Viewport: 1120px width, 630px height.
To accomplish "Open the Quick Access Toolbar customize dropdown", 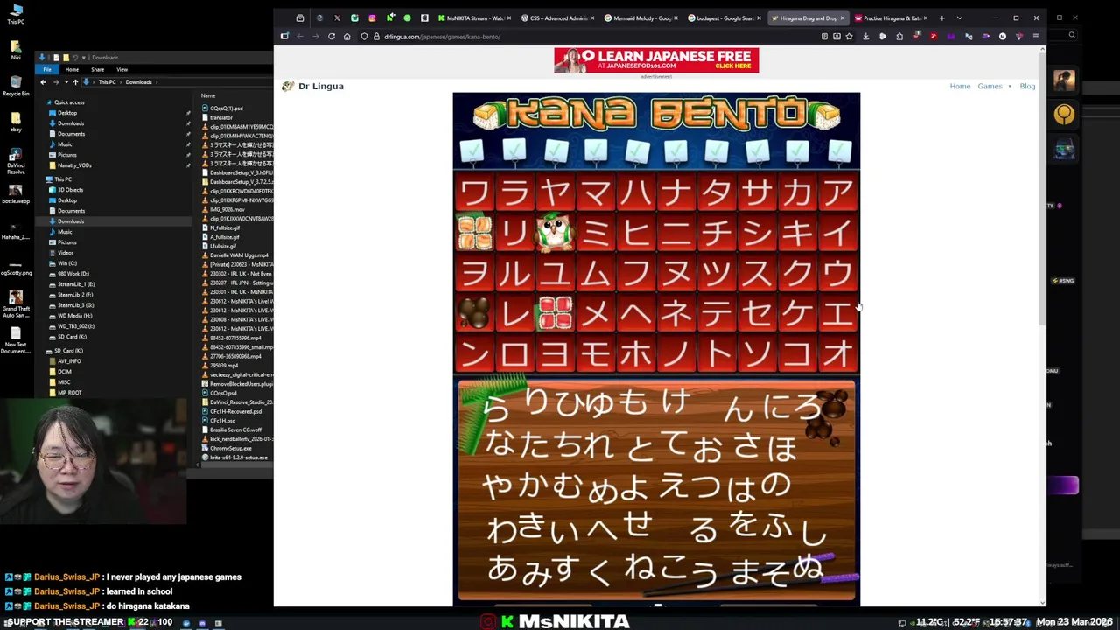I will click(x=86, y=58).
